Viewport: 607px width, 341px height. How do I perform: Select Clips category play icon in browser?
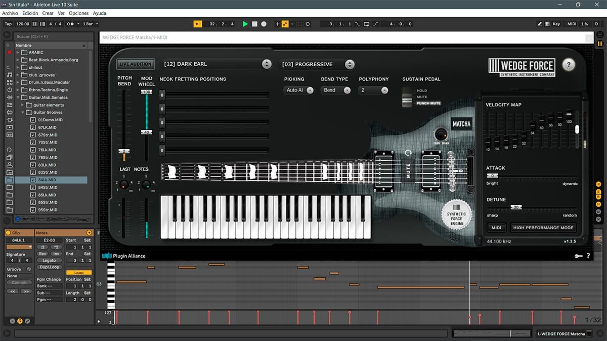point(9,127)
